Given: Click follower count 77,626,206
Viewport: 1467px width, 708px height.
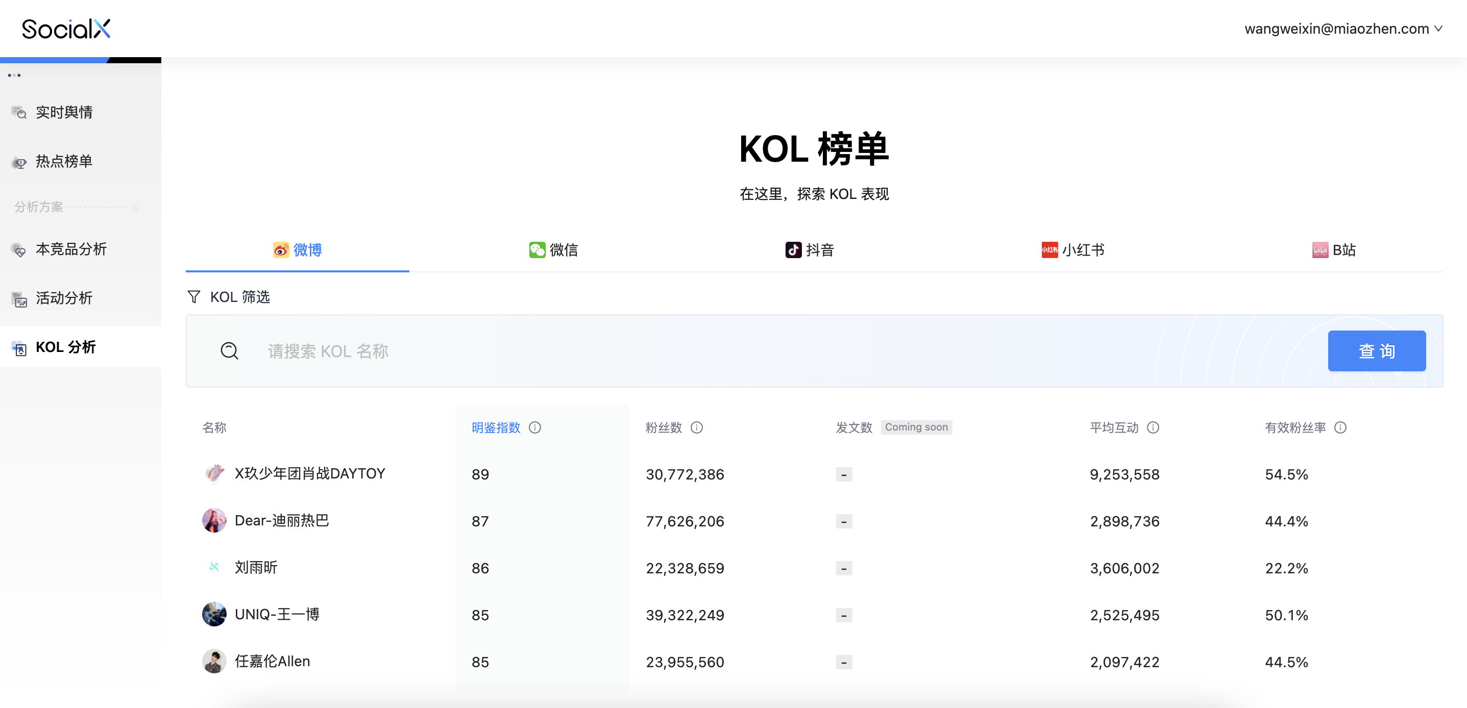Looking at the screenshot, I should tap(684, 521).
